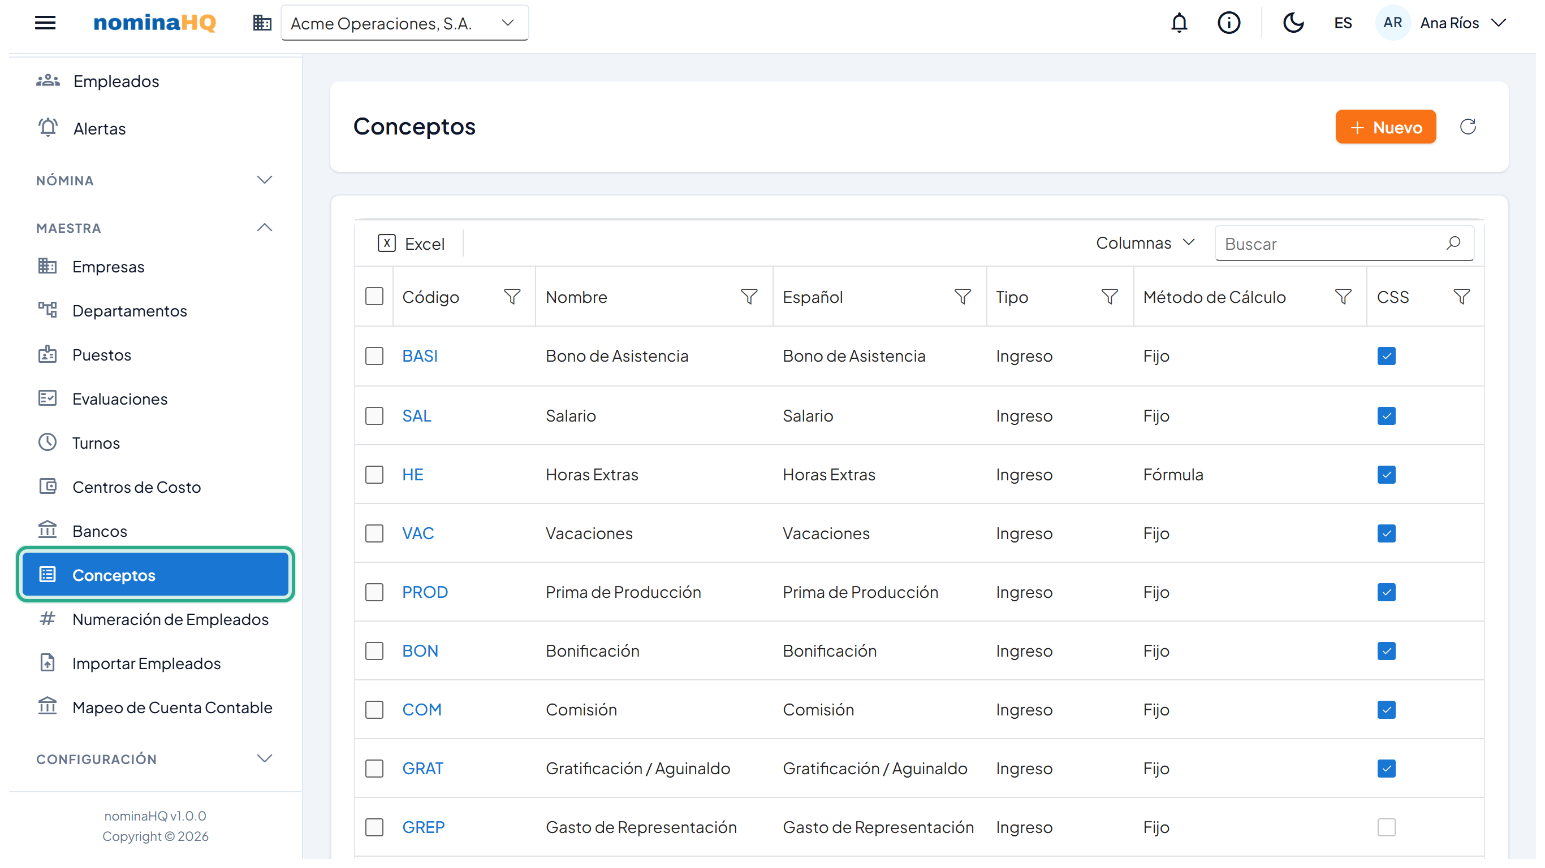Open the VAC concept link
Viewport: 1545px width, 868px height.
tap(417, 533)
